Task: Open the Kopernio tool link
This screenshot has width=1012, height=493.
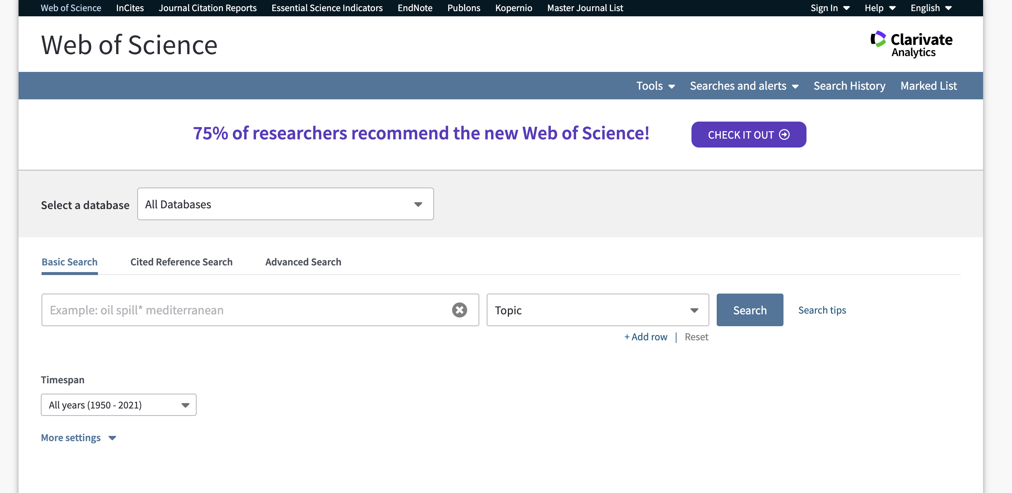Action: tap(514, 8)
